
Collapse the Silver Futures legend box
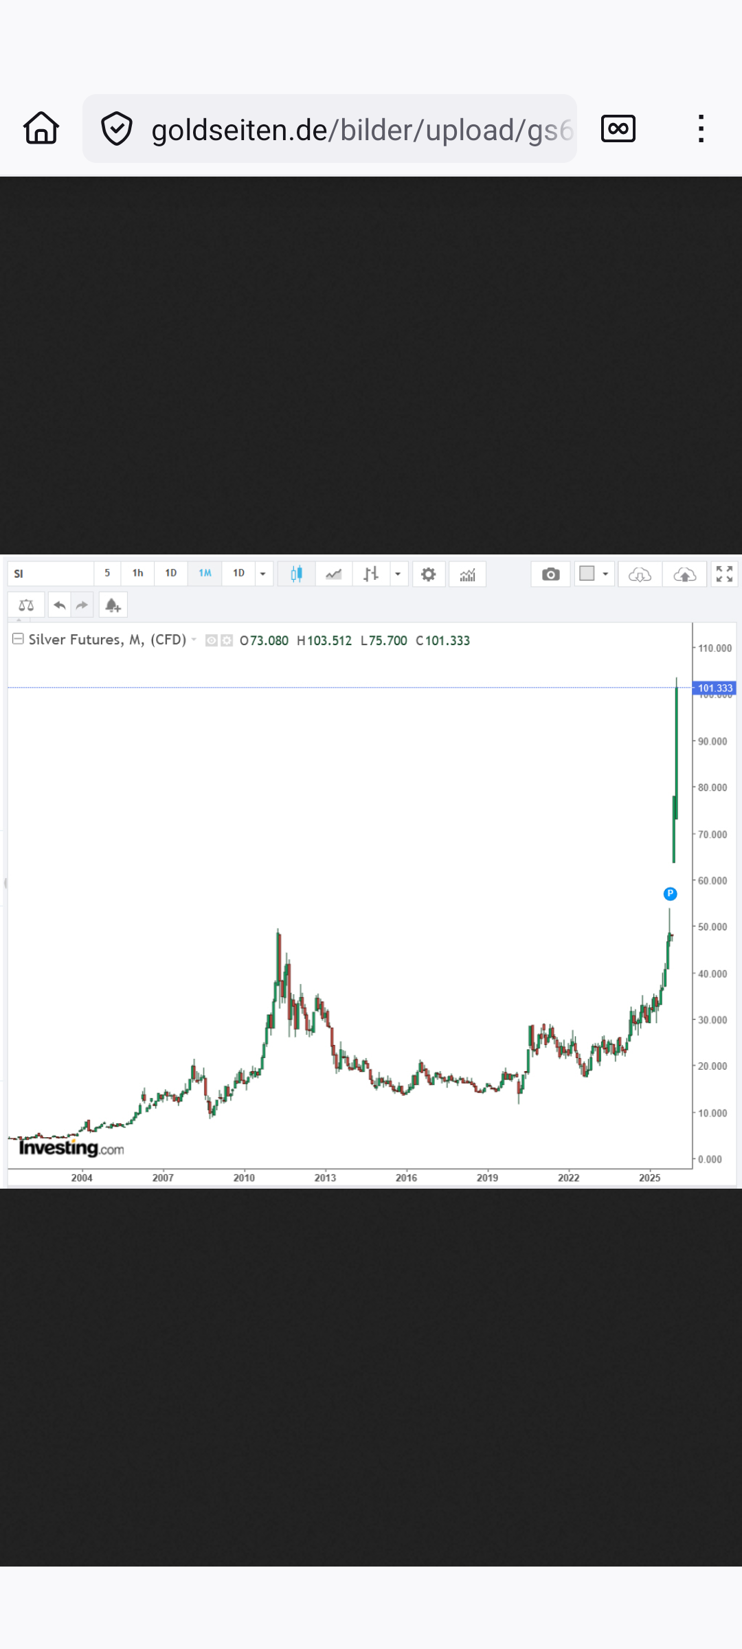click(19, 639)
